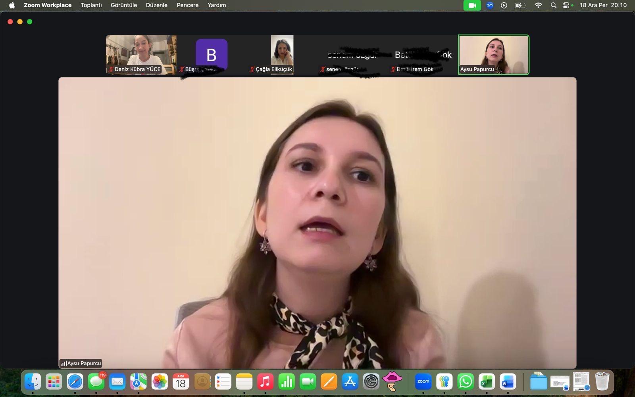The width and height of the screenshot is (635, 397).
Task: Click the Wi-Fi status icon
Action: [x=538, y=5]
